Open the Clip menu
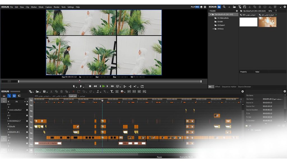This screenshot has width=287, height=163. point(27,7)
